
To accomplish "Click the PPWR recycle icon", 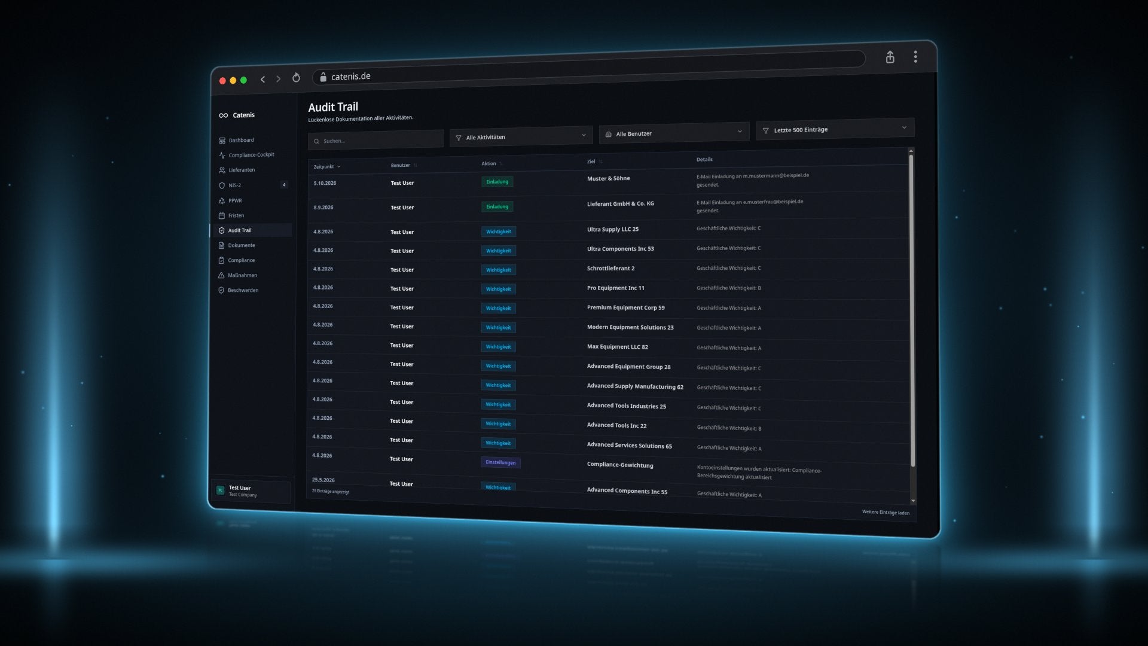I will point(222,201).
